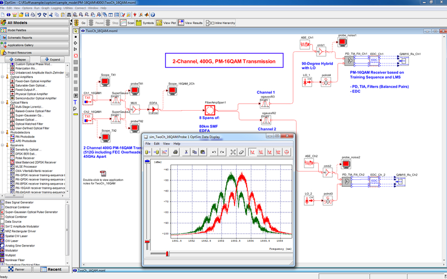This screenshot has width=447, height=279.
Task: Click the Expand button in model panel
Action: click(52, 59)
